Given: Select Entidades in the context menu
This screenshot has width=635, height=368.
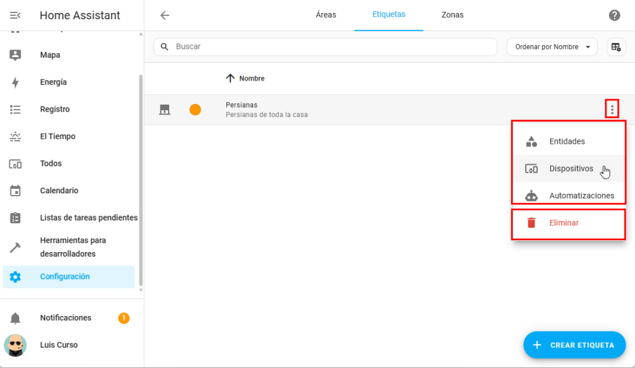Looking at the screenshot, I should click(x=567, y=141).
